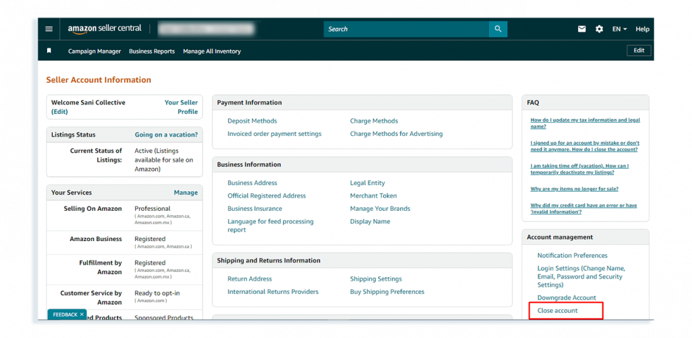Open Merchant Token

tap(373, 196)
